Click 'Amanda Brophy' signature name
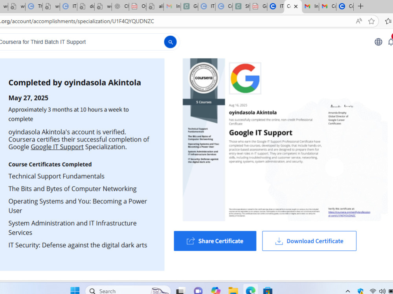This screenshot has width=393, height=294. click(x=337, y=113)
